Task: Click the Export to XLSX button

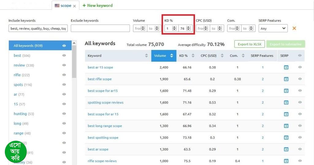Action: [x=249, y=44]
